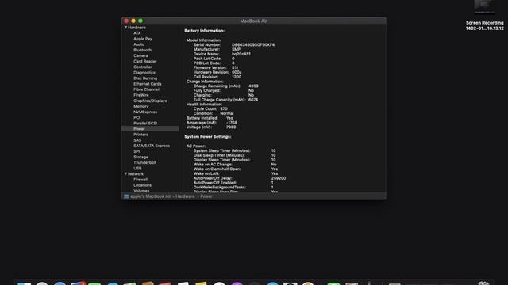Select Apple Pay in the sidebar
The height and width of the screenshot is (285, 508).
coord(143,39)
